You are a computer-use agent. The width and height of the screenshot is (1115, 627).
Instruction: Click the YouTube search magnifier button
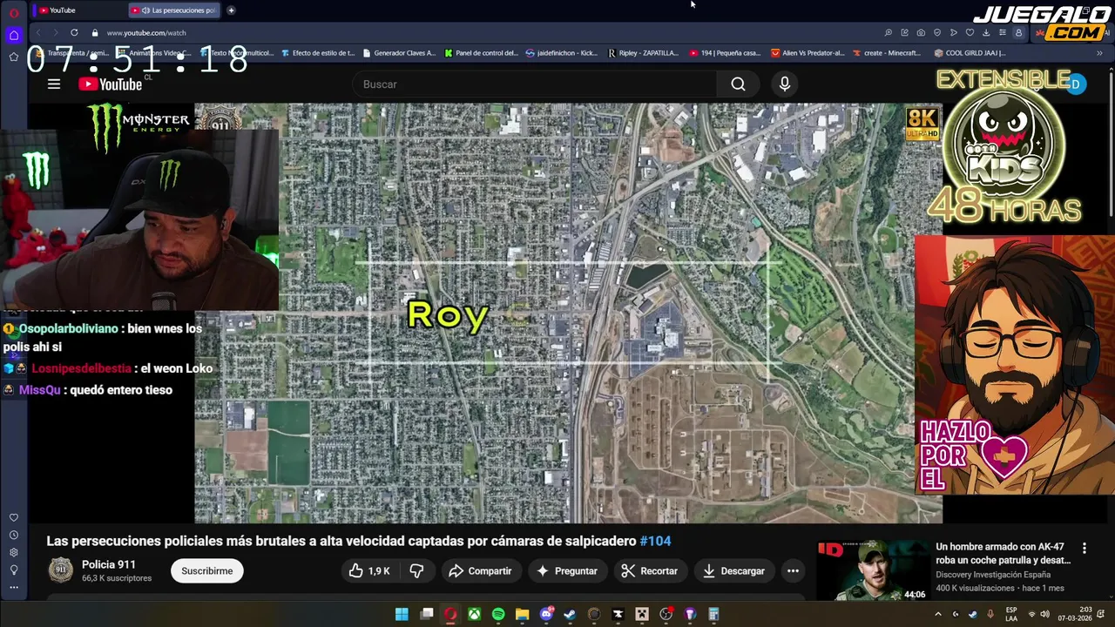tap(738, 84)
